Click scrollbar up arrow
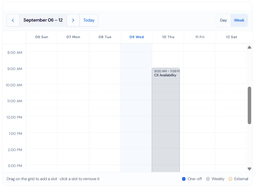Viewport: 254px width, 188px height. pos(250,47)
